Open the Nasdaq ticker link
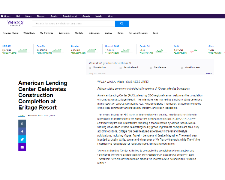 (75, 46)
